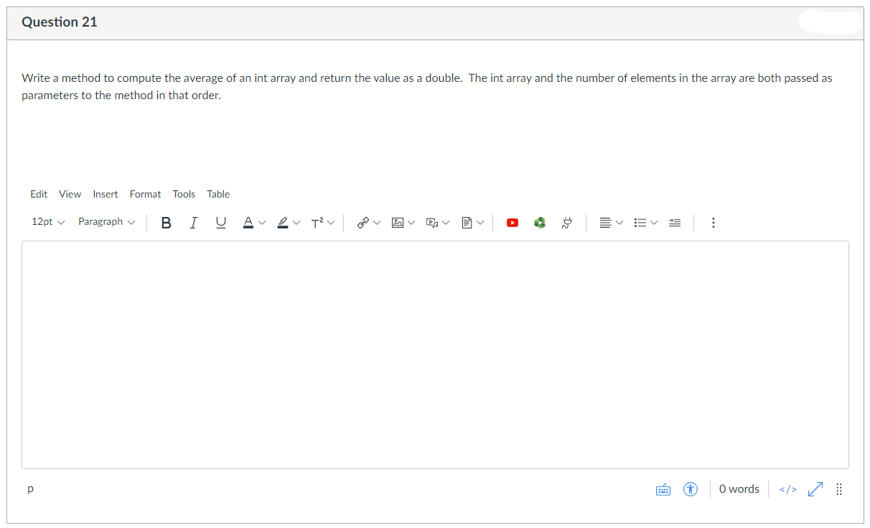Open the Format menu
The height and width of the screenshot is (528, 870).
(145, 194)
